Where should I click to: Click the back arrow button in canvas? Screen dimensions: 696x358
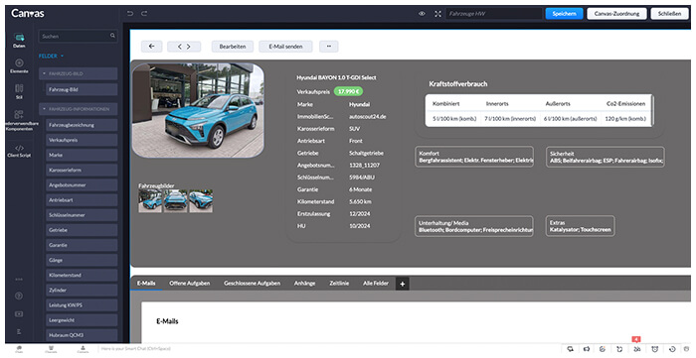[152, 46]
